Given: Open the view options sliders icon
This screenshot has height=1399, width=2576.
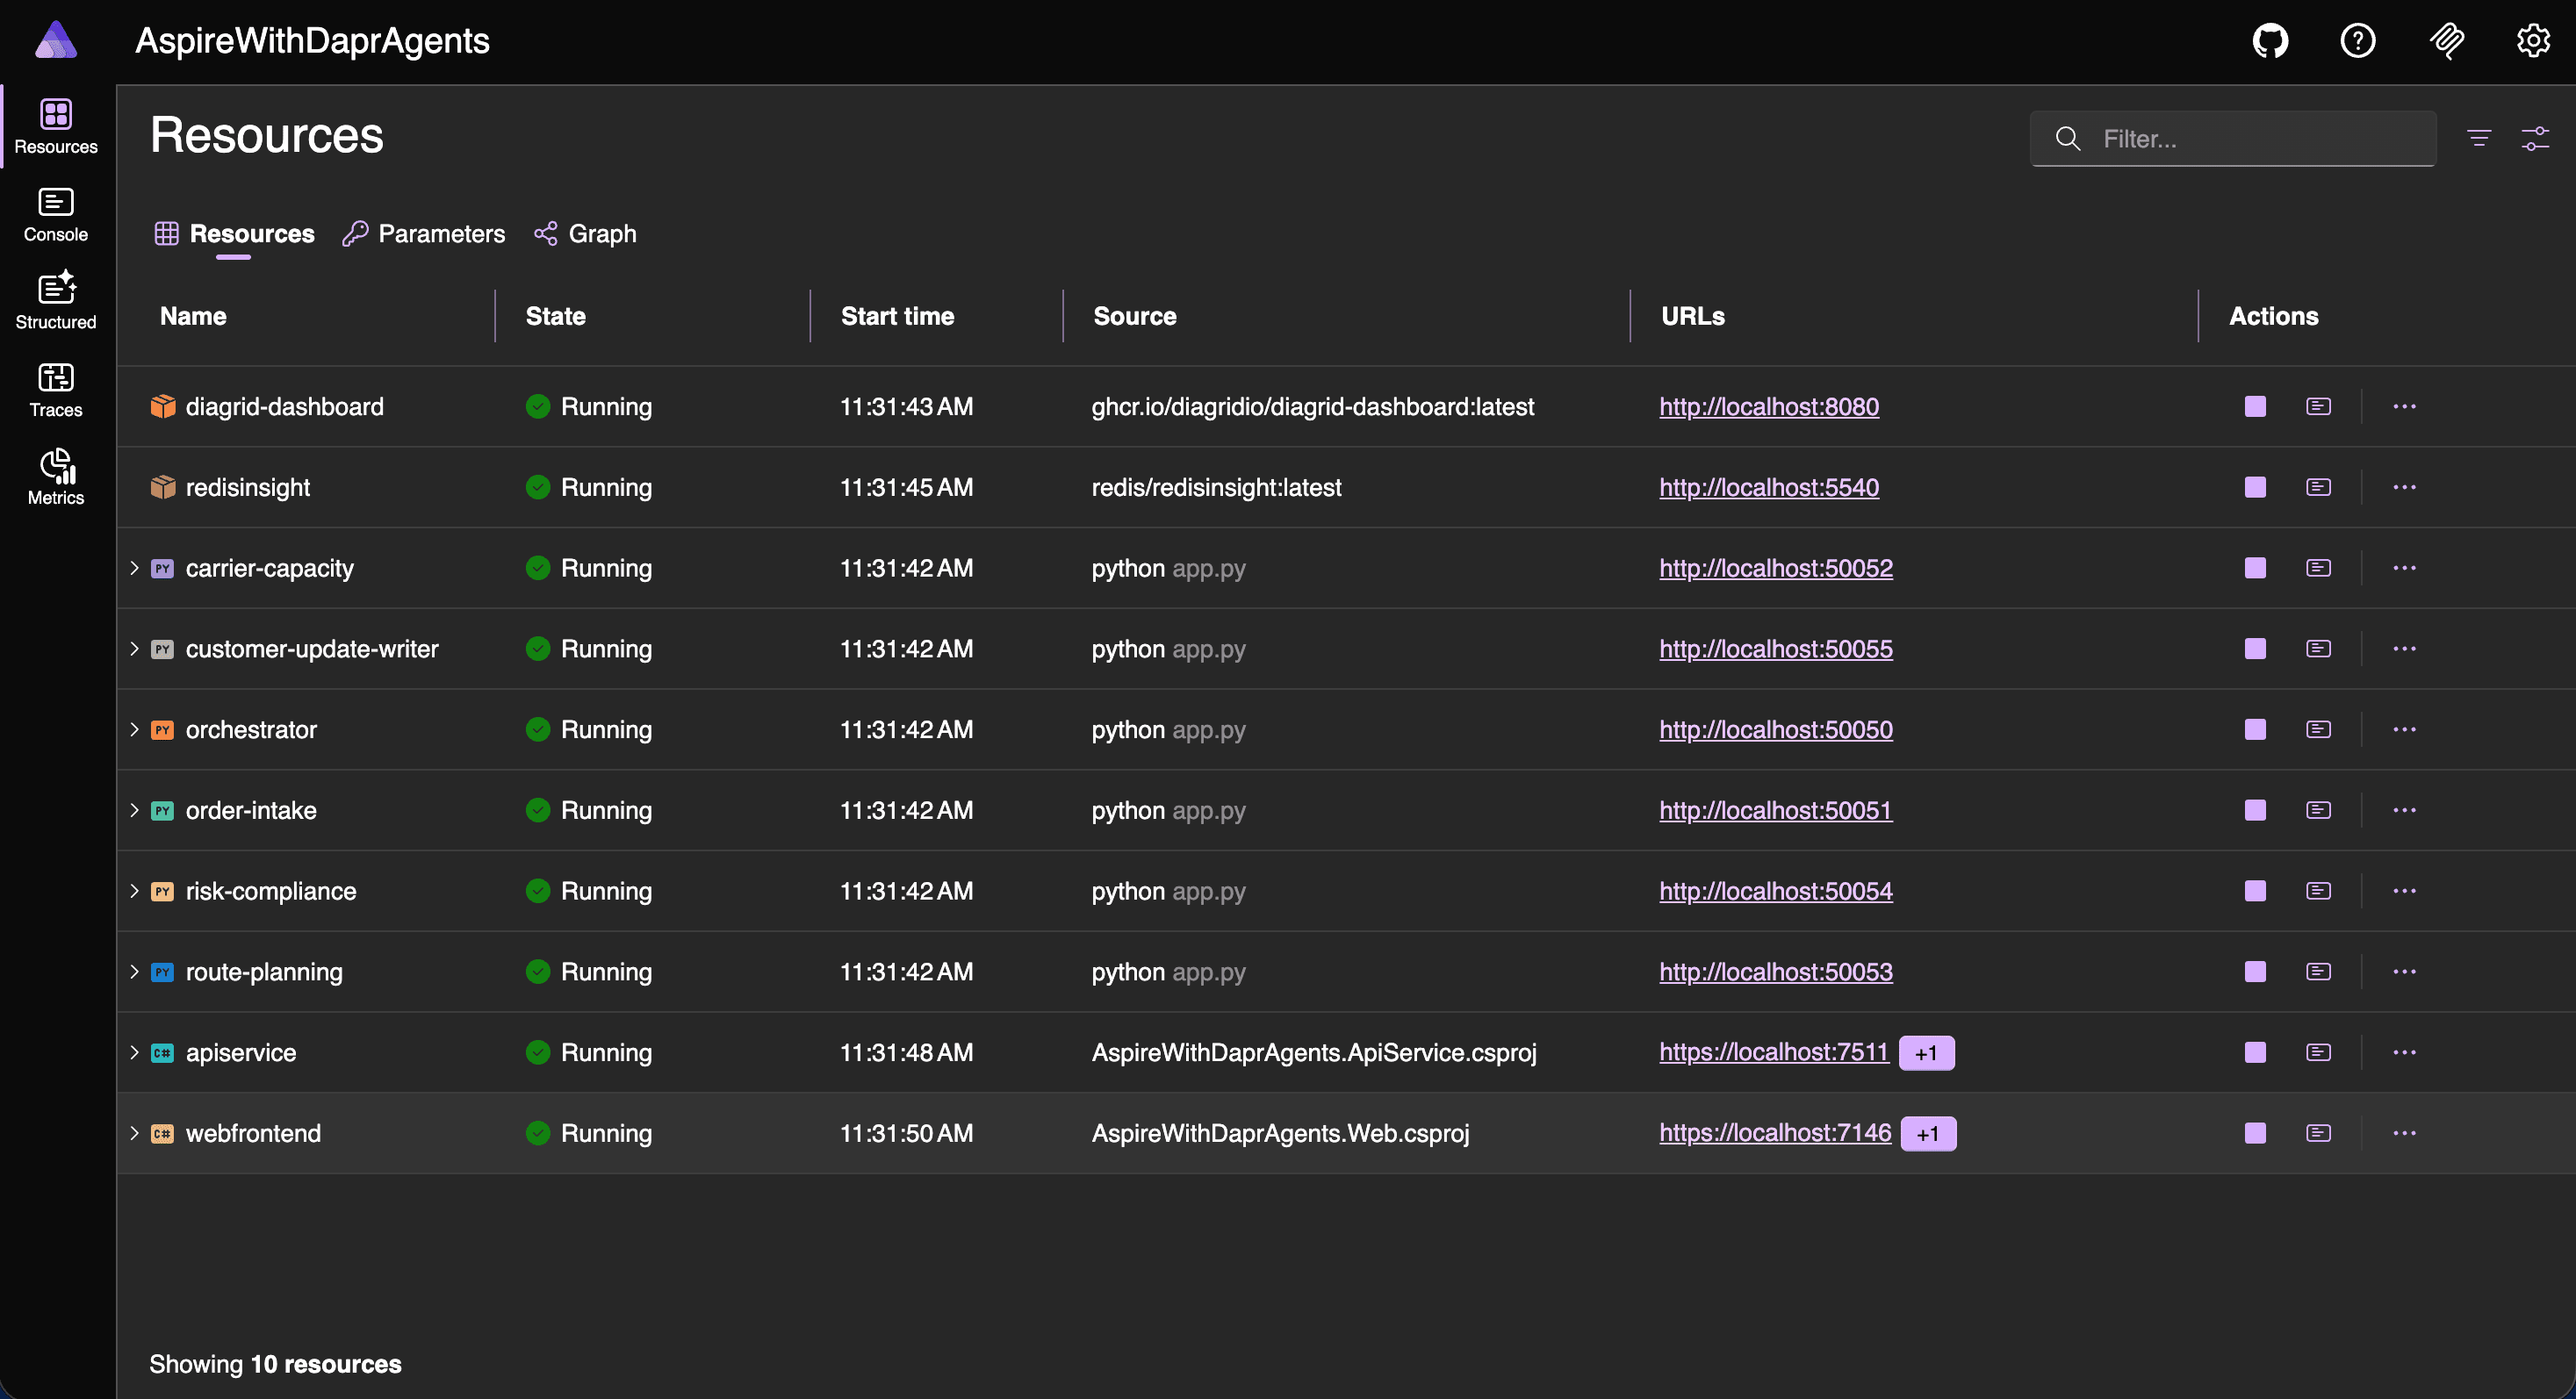Looking at the screenshot, I should pyautogui.click(x=2534, y=138).
